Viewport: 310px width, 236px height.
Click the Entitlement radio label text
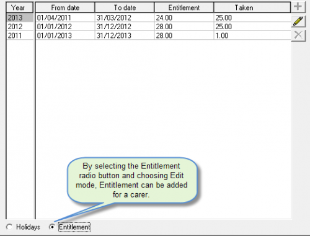74,227
